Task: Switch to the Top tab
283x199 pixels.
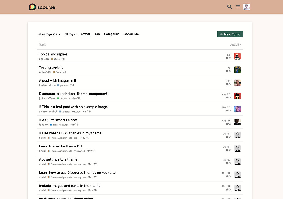Action: click(x=97, y=34)
